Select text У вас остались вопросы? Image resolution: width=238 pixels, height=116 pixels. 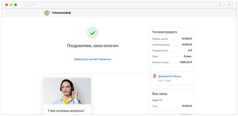[x=66, y=111]
